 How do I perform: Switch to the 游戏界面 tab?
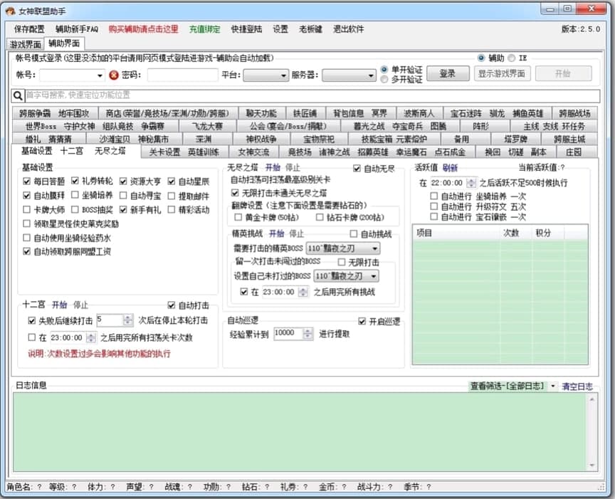point(25,44)
